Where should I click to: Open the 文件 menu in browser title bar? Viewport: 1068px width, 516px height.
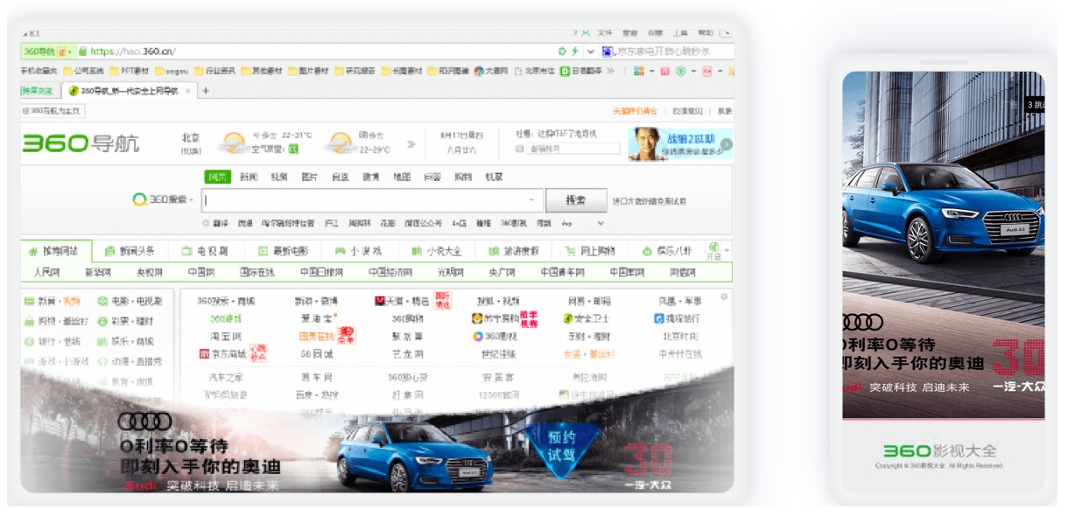(605, 32)
